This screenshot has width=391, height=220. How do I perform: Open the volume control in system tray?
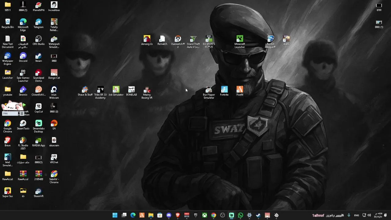pyautogui.click(x=369, y=215)
